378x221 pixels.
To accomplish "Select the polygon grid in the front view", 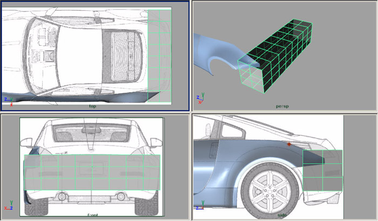I will coord(92,172).
